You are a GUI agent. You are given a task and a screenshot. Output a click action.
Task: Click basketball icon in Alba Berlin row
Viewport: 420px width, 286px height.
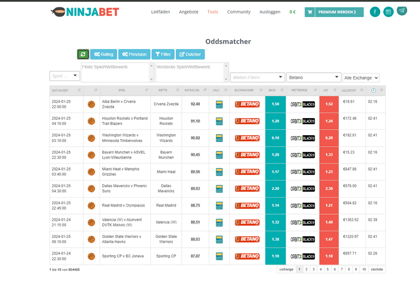91,104
